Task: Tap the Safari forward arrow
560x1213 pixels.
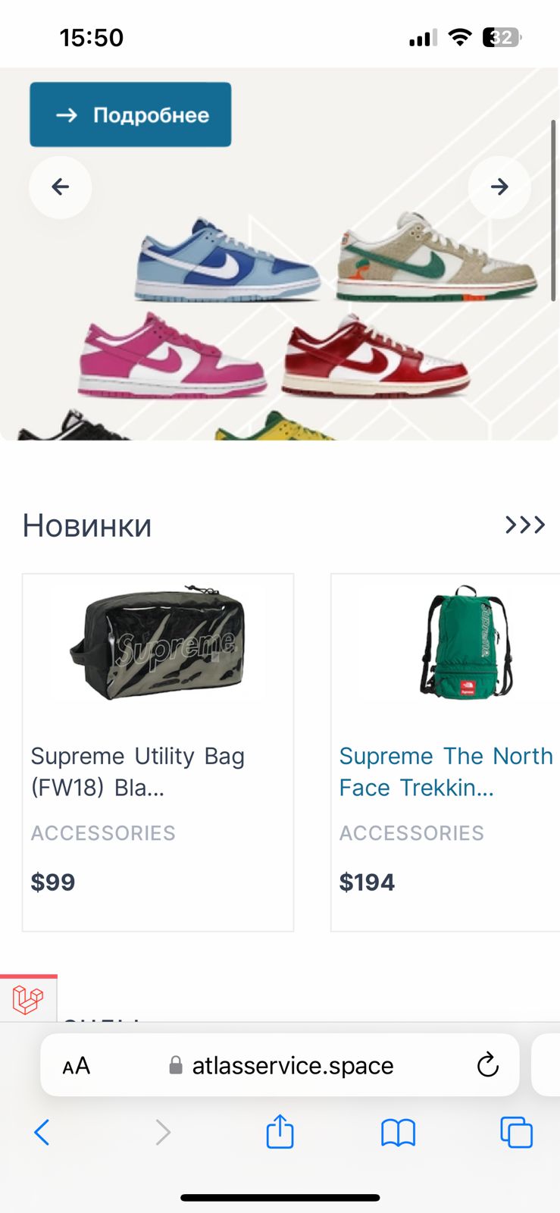Action: [x=162, y=1133]
